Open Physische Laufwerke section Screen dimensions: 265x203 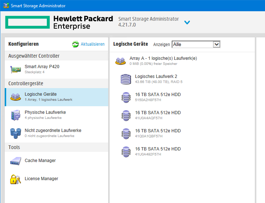[56, 115]
